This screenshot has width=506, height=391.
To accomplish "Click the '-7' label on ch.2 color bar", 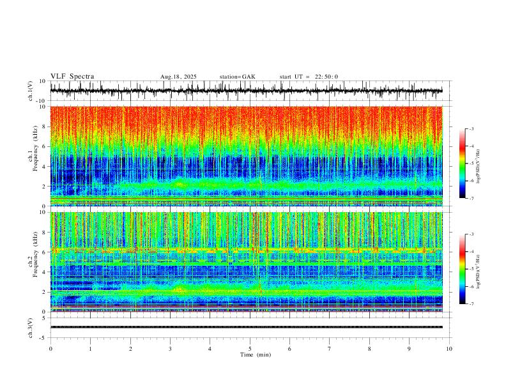I will (x=471, y=303).
